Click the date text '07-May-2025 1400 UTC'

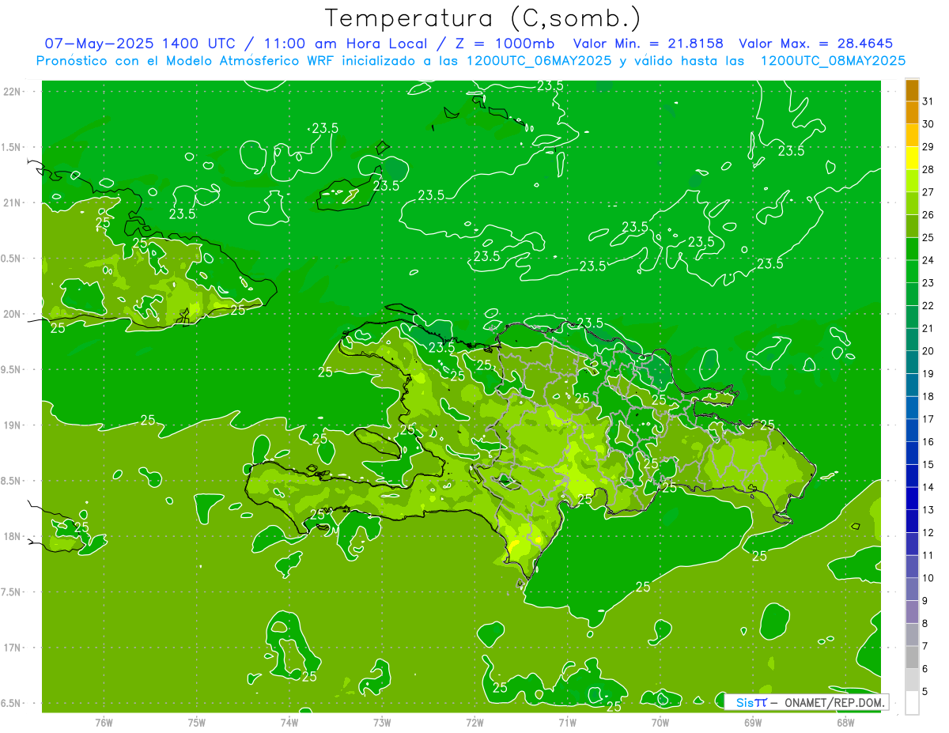pos(139,43)
